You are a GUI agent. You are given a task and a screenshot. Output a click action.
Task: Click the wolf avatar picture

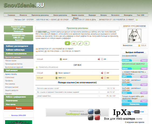[x=134, y=36]
